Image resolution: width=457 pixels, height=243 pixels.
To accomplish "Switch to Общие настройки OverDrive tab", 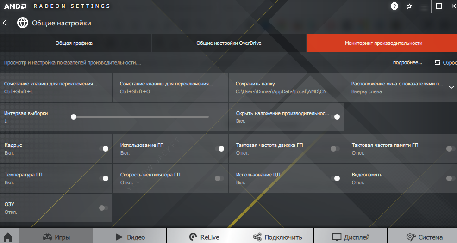I will (x=229, y=43).
